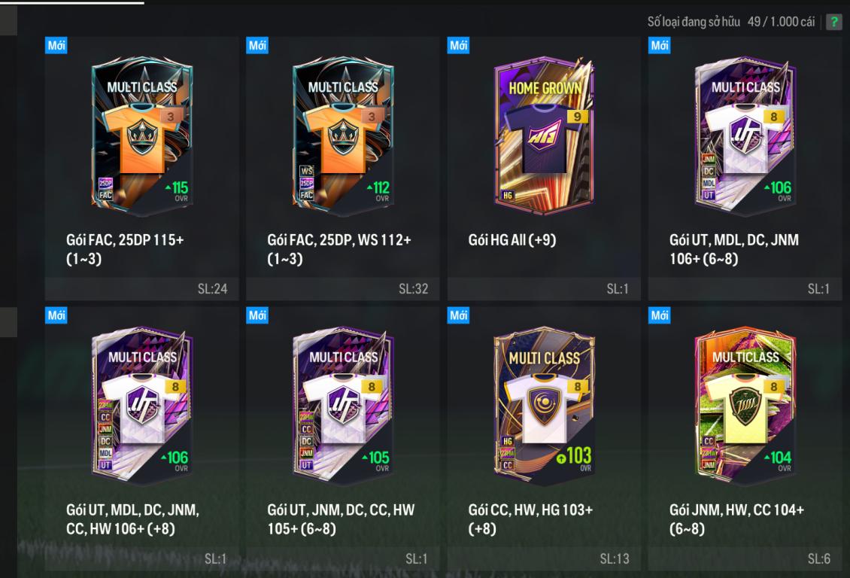This screenshot has width=850, height=578.
Task: Click the SL:24 quantity bar
Action: pos(142,289)
